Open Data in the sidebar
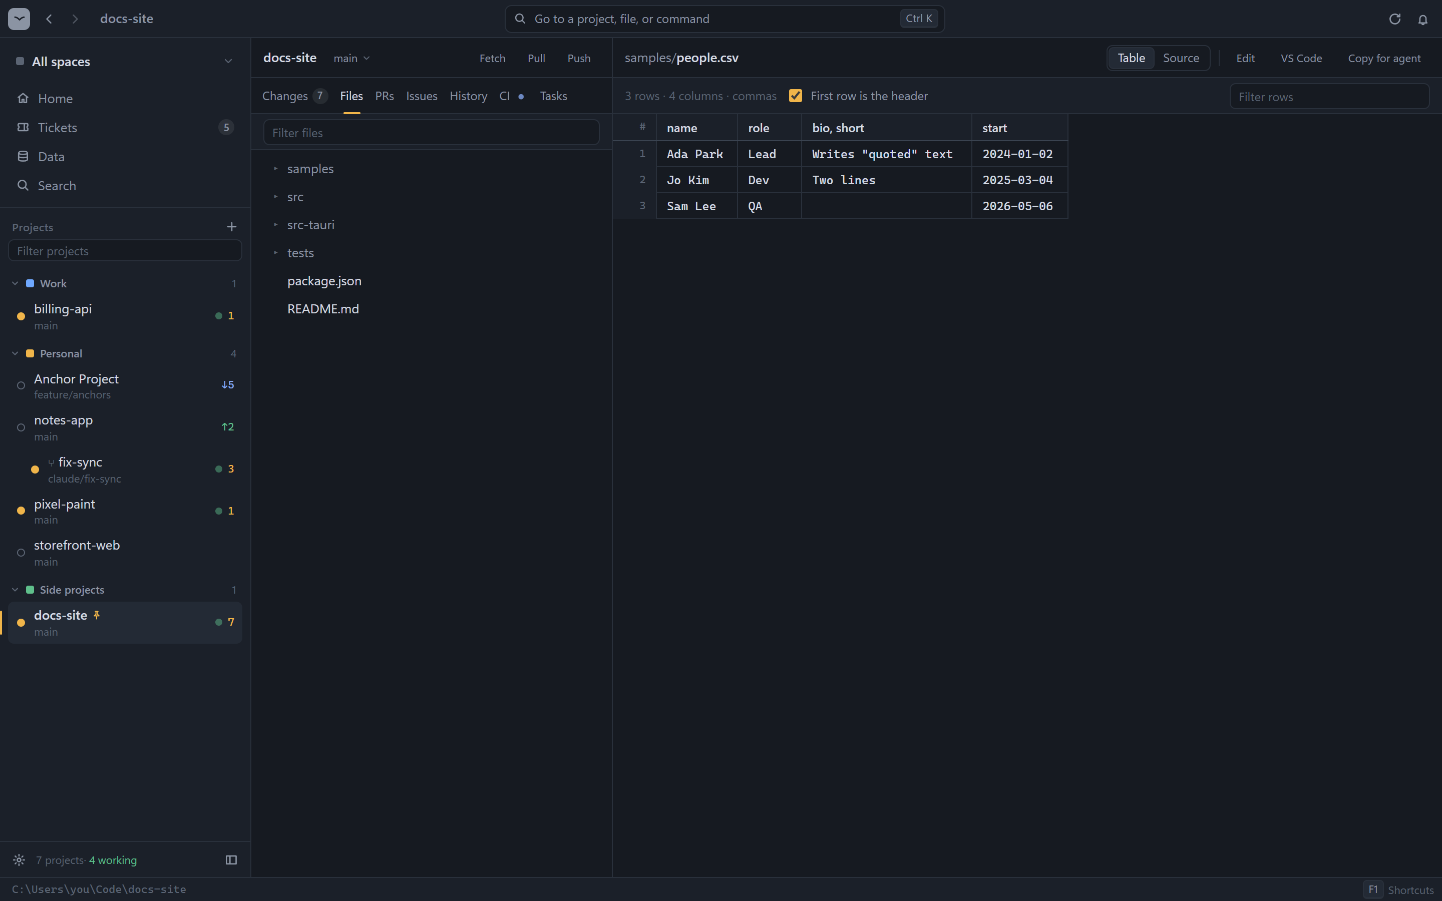The height and width of the screenshot is (901, 1442). (x=125, y=157)
